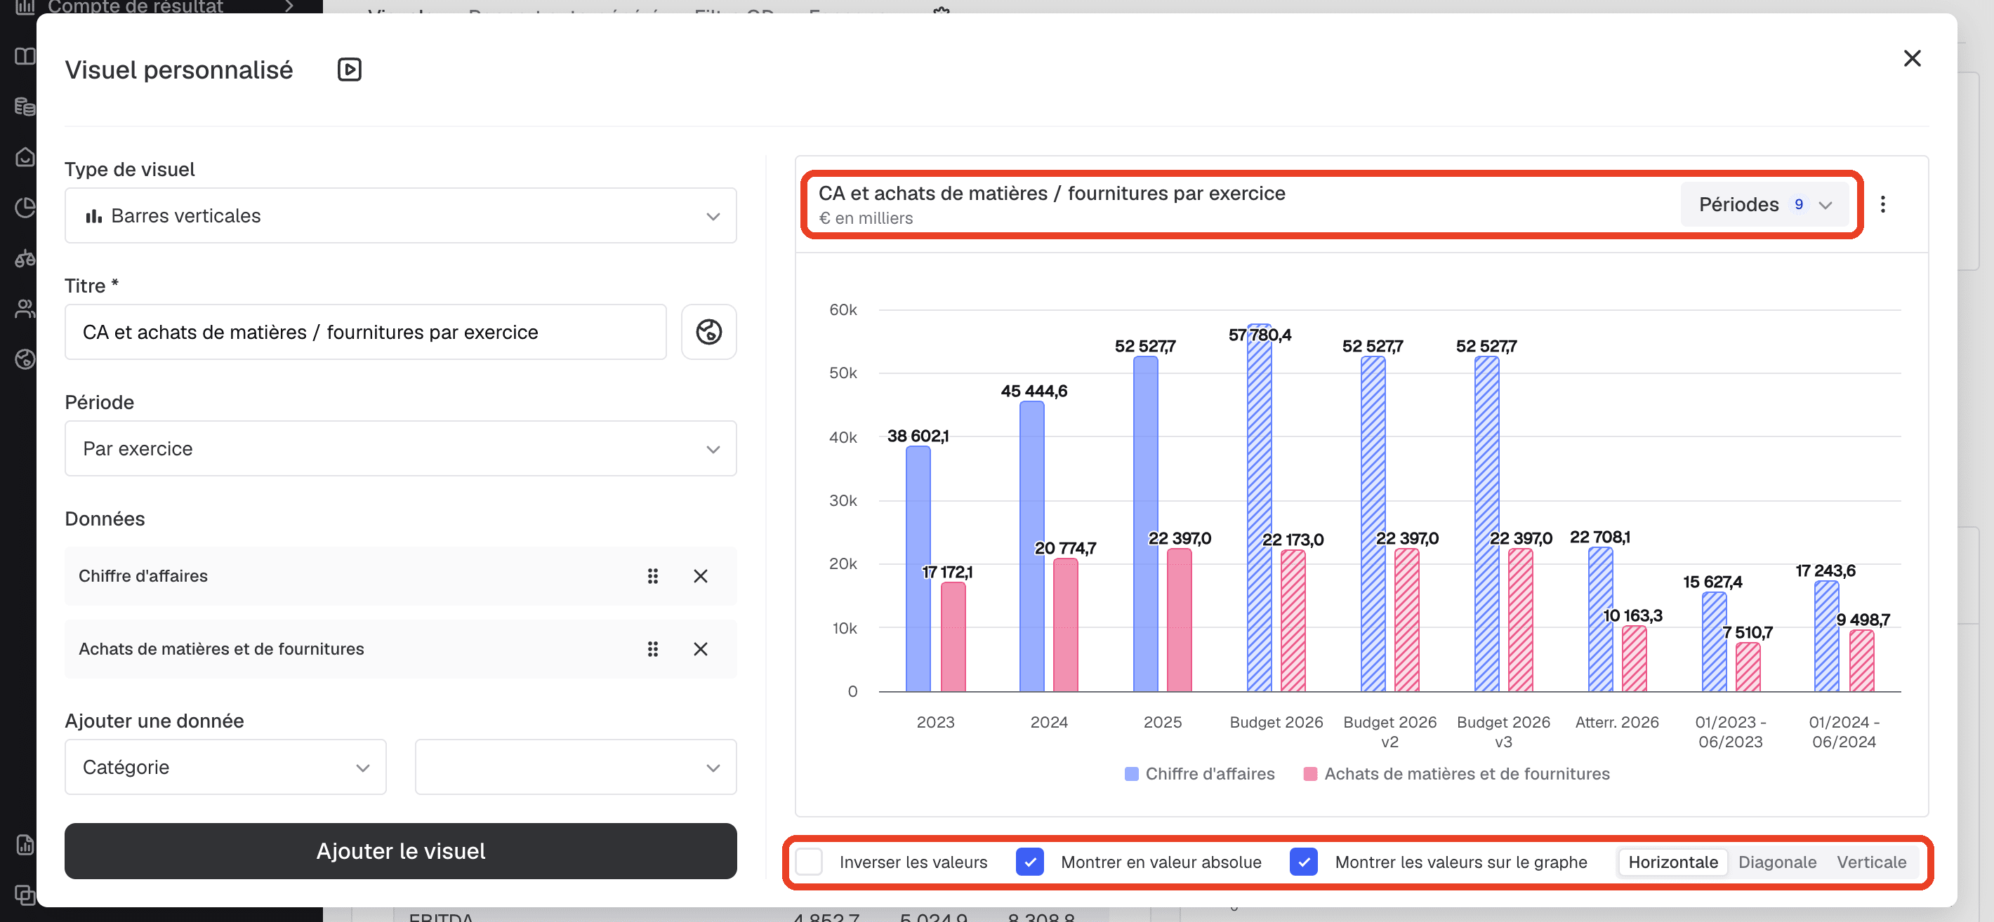1994x922 pixels.
Task: Click the 'Atterr. 2026' axis label
Action: pyautogui.click(x=1616, y=721)
